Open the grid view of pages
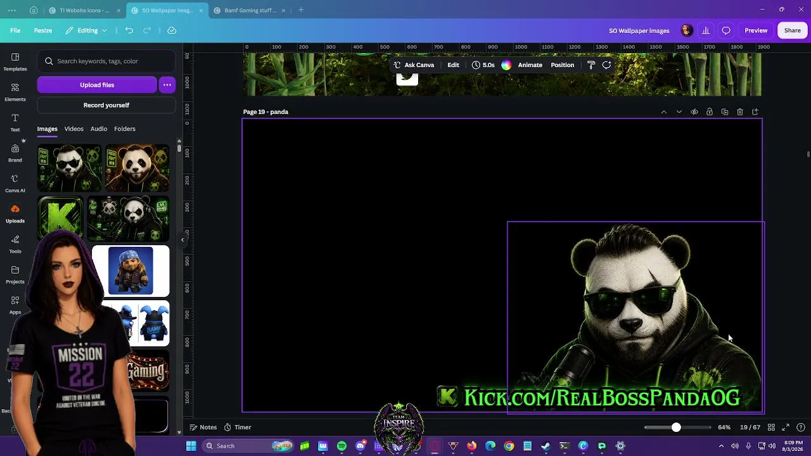Screen dimensions: 811x456 coord(770,427)
